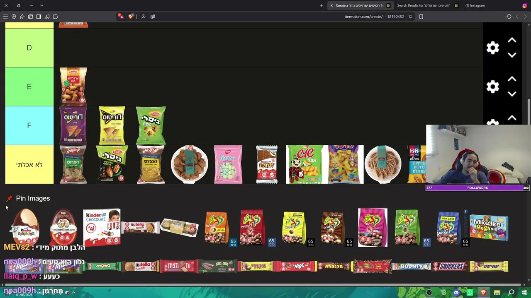Open the Windows Start menu
The height and width of the screenshot is (298, 531).
[524, 293]
